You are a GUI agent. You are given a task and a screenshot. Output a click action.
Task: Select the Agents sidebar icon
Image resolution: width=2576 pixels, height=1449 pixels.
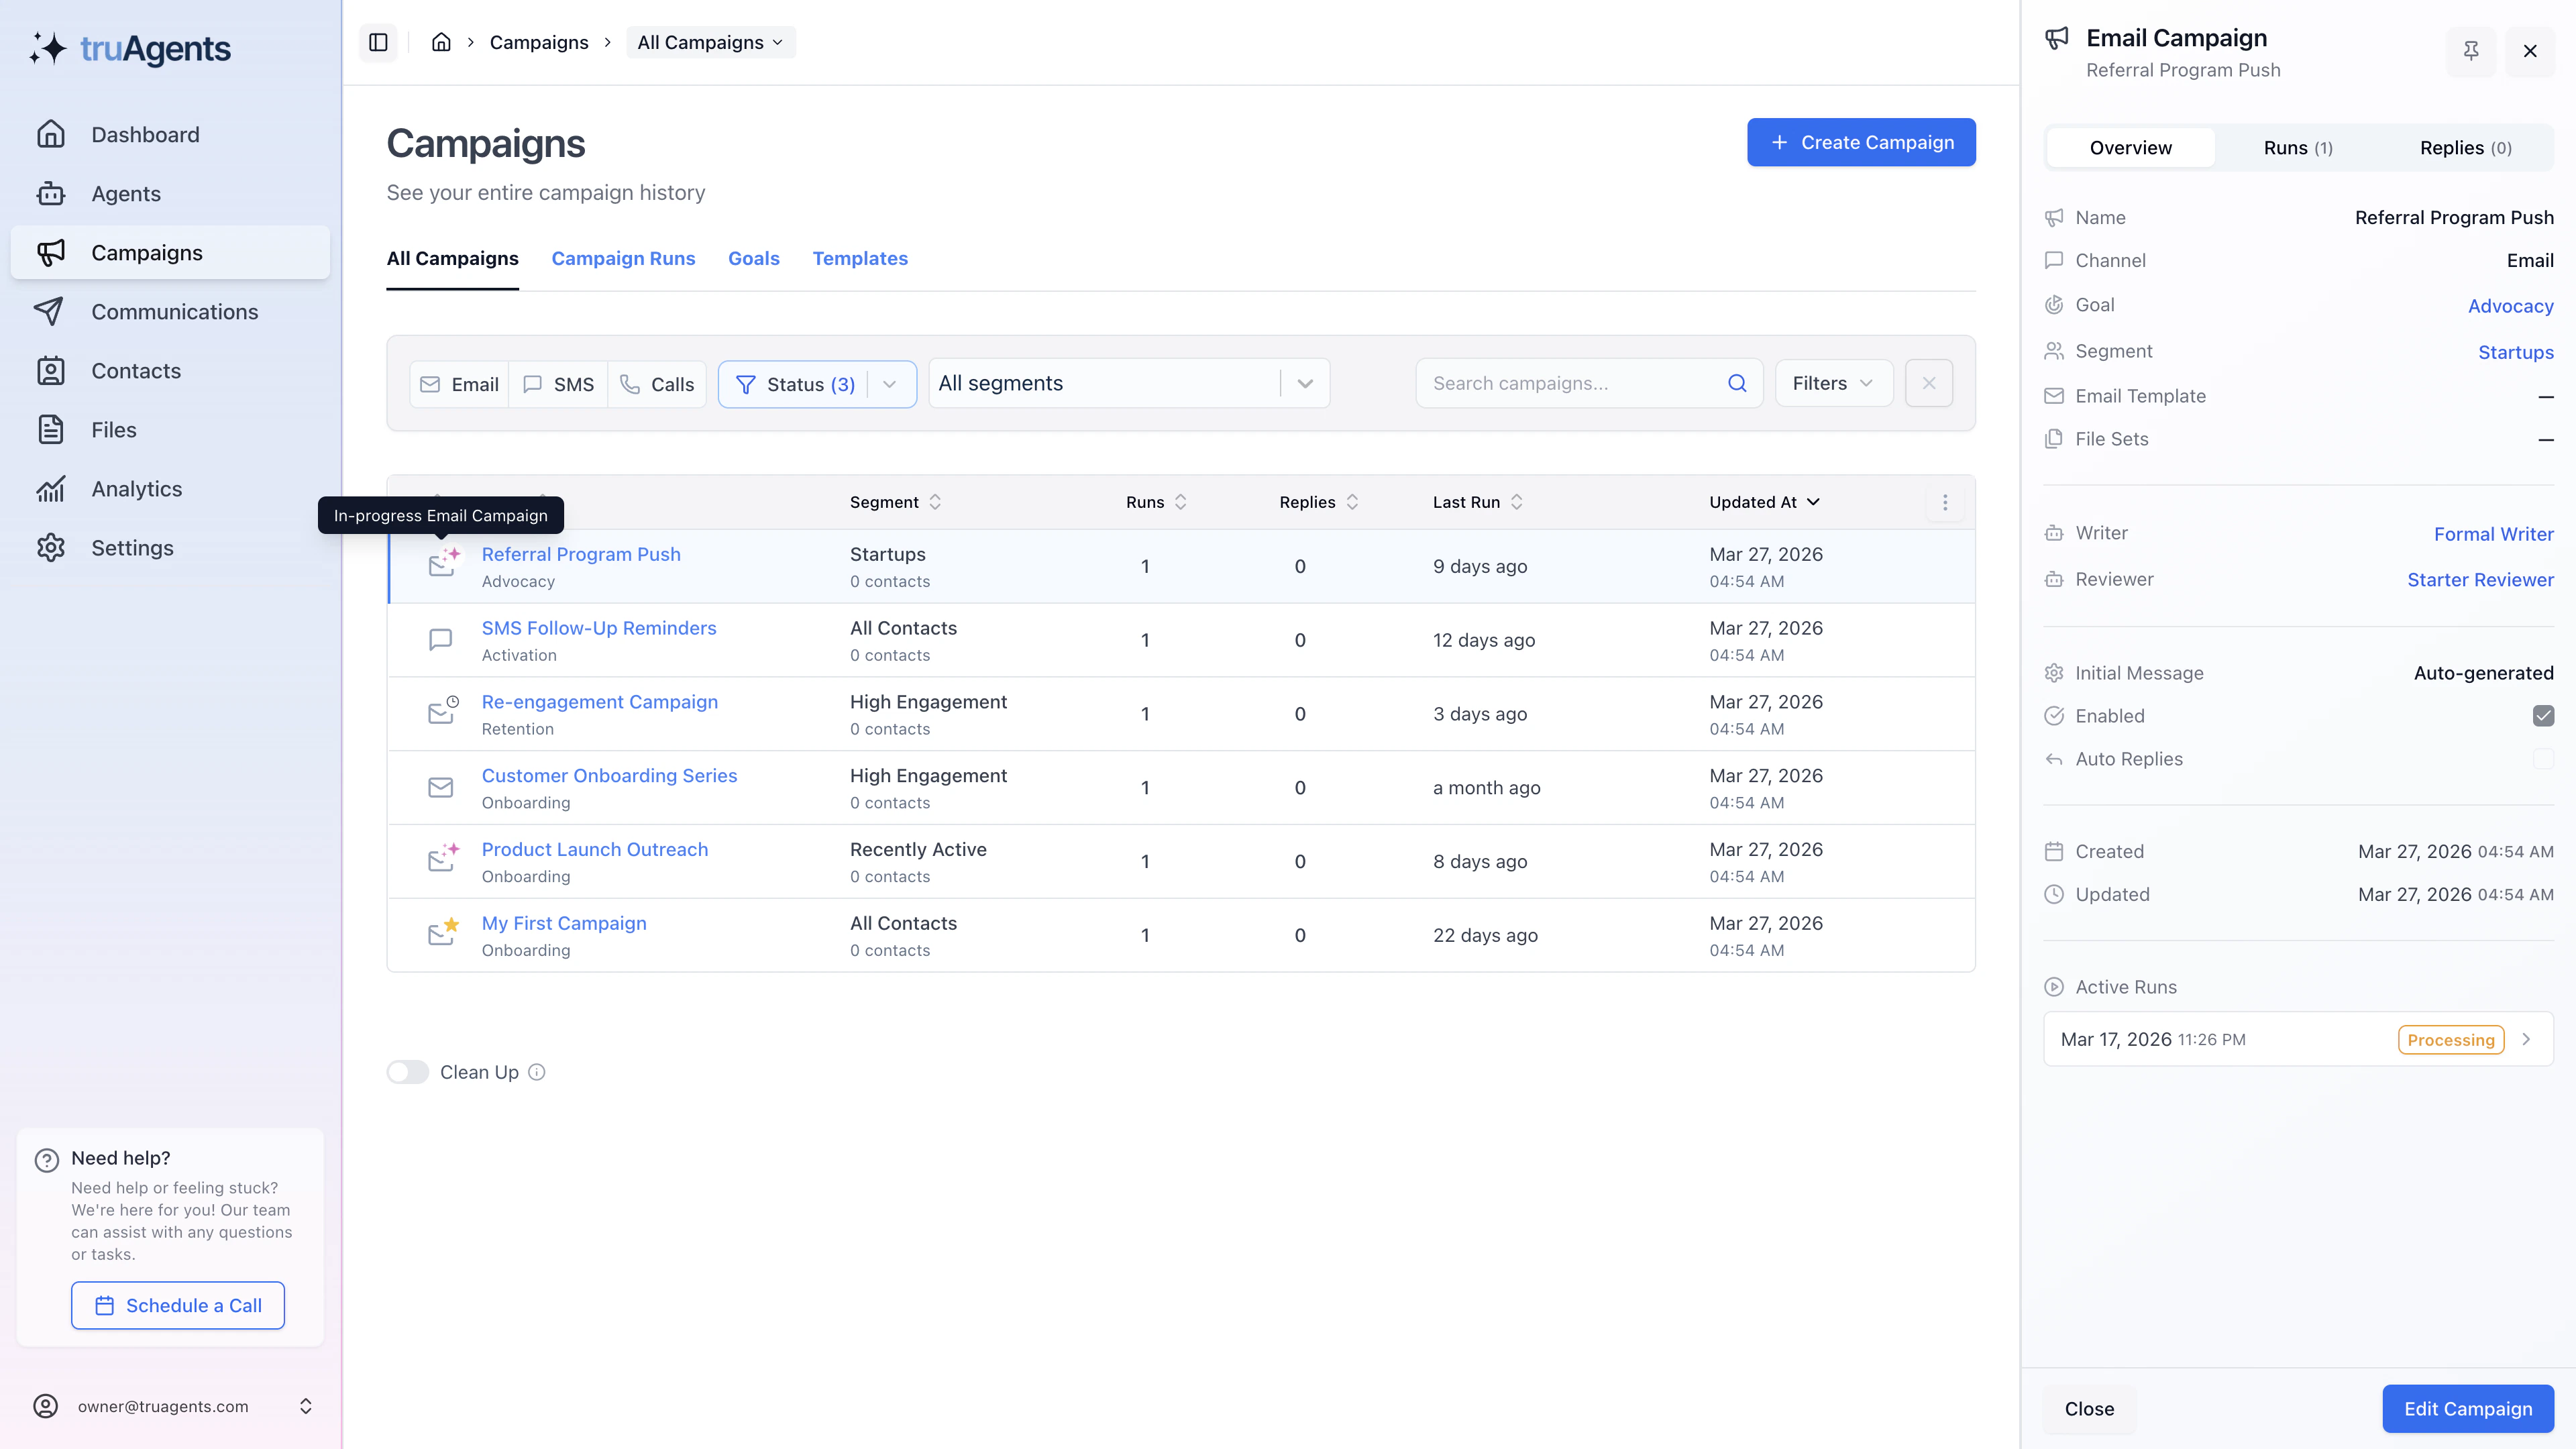pos(126,193)
